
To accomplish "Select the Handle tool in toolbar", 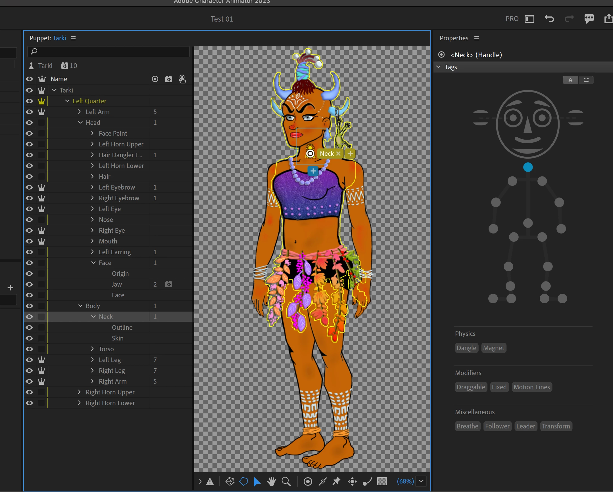I will [x=308, y=481].
